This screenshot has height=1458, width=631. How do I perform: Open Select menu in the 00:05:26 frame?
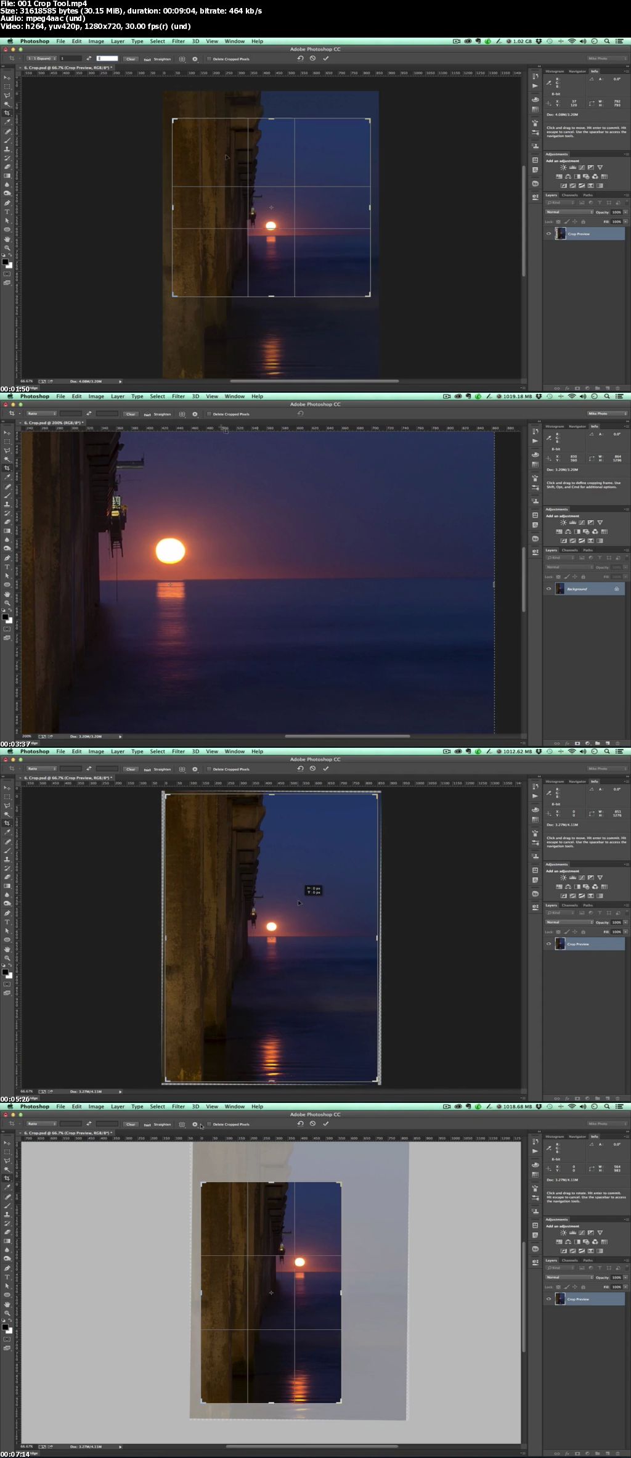157,752
